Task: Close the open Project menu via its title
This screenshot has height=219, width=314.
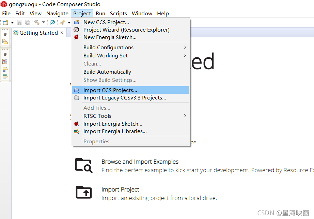Action: (82, 13)
